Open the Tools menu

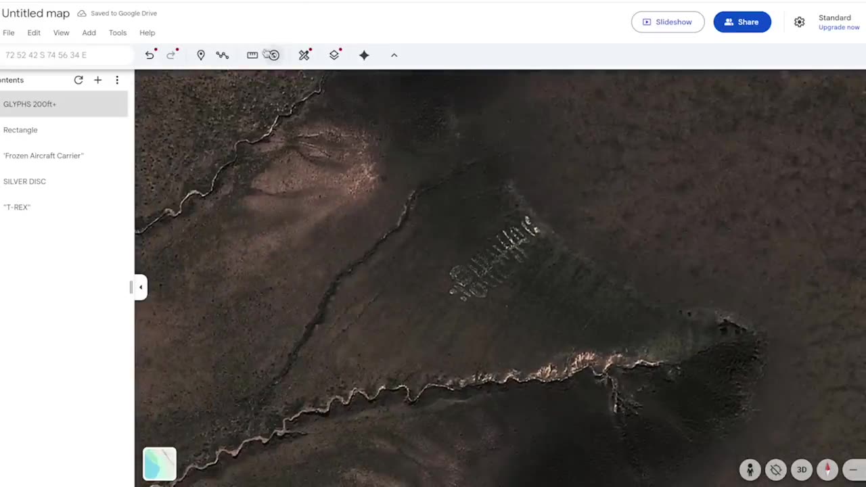[x=118, y=32]
